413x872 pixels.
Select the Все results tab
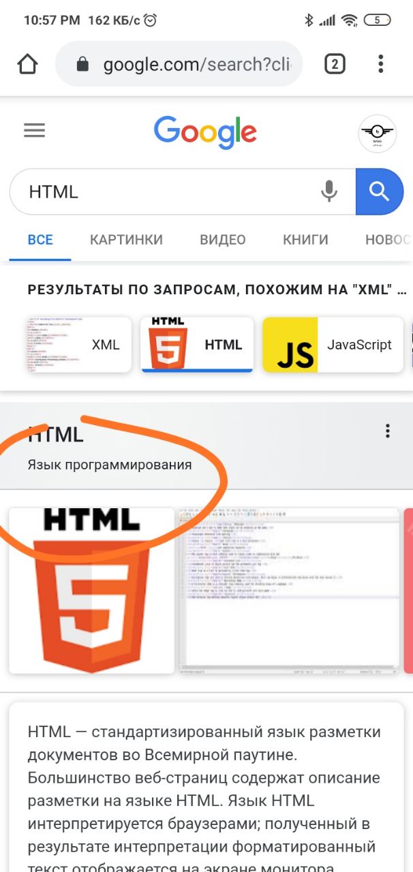click(x=40, y=240)
